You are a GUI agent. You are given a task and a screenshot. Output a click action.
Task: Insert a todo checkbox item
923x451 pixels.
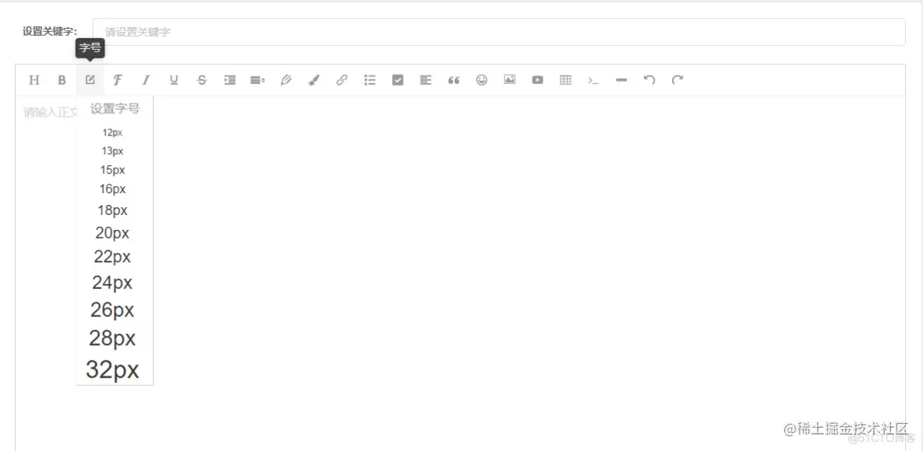coord(398,80)
